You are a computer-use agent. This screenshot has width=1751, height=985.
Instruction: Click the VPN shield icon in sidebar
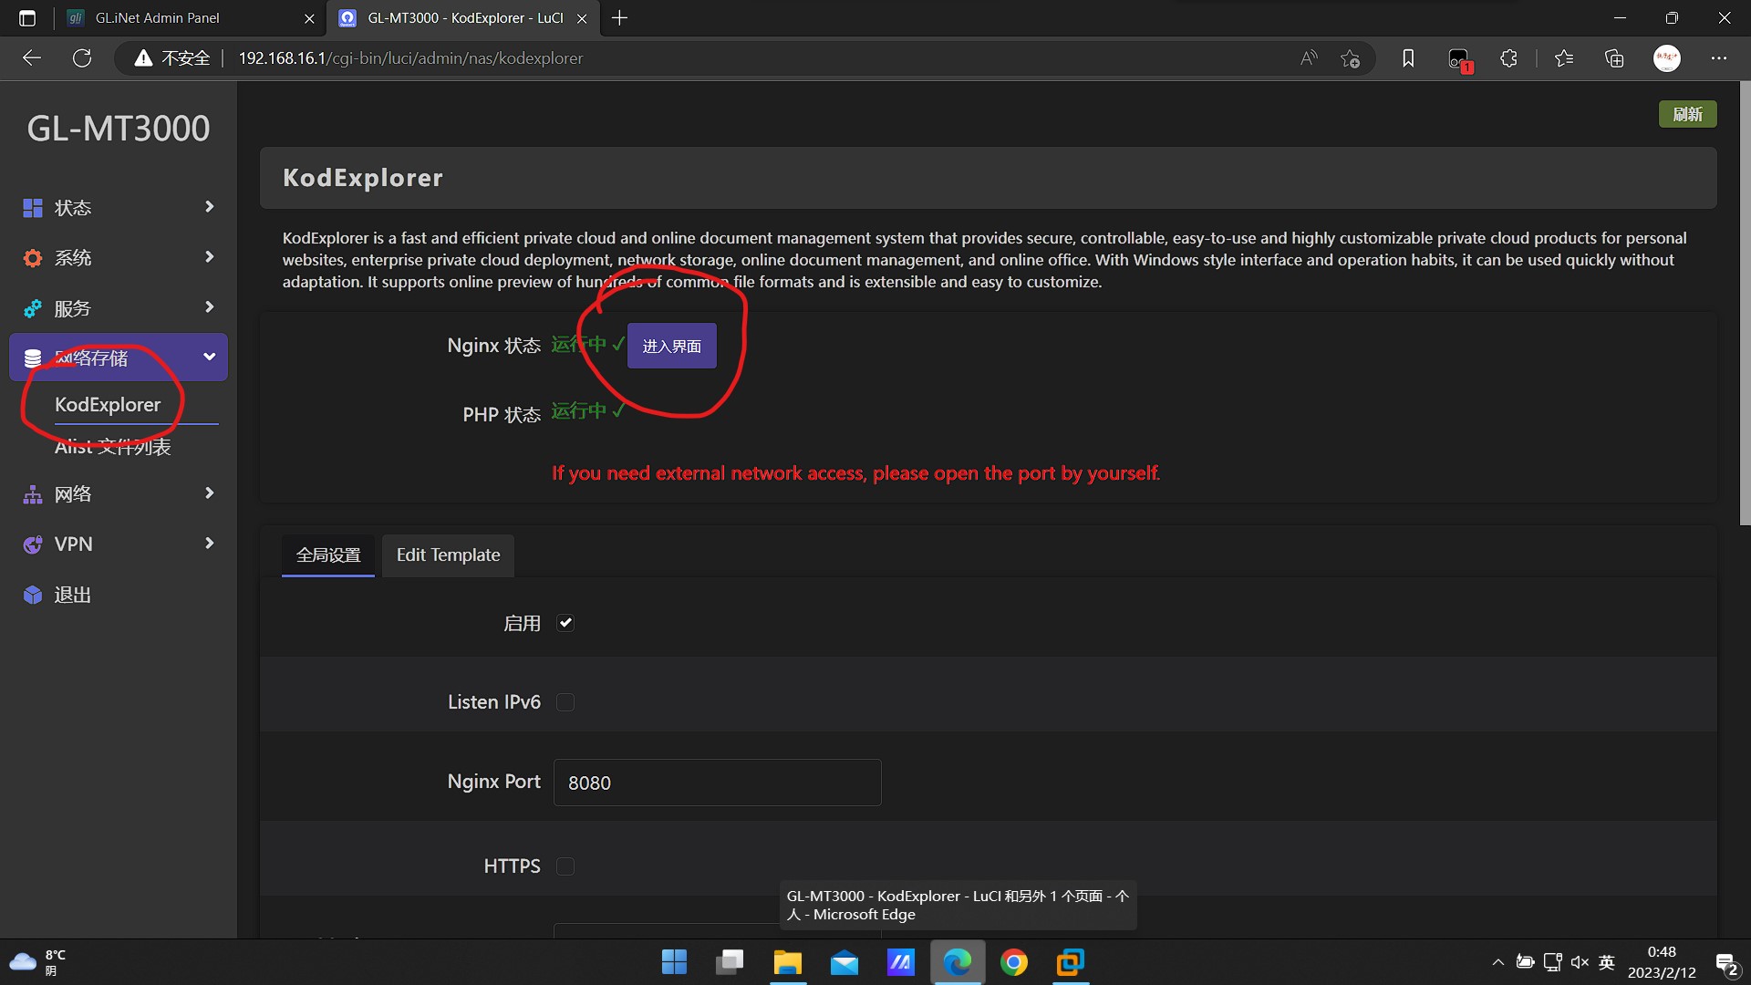33,544
